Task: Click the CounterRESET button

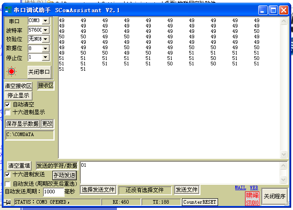Action: 200,202
